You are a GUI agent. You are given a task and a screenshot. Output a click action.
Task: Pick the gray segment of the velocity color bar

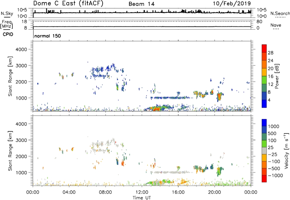click(264, 151)
